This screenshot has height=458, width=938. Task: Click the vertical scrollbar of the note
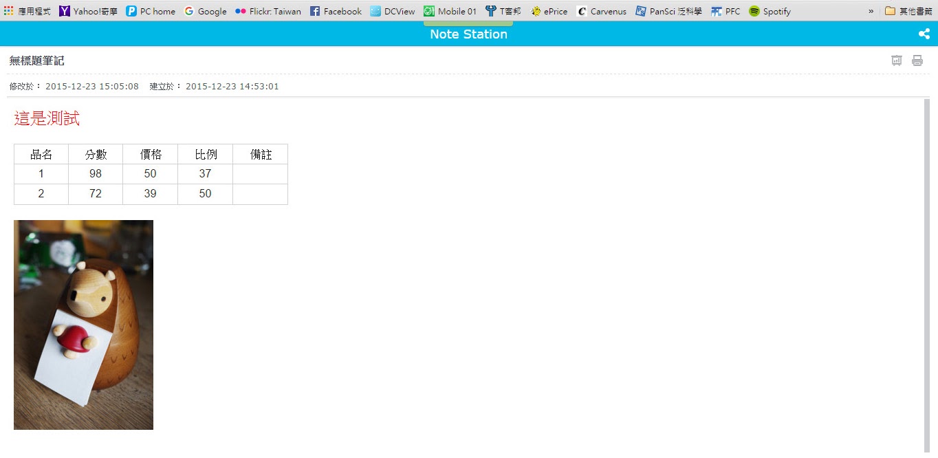pyautogui.click(x=927, y=275)
